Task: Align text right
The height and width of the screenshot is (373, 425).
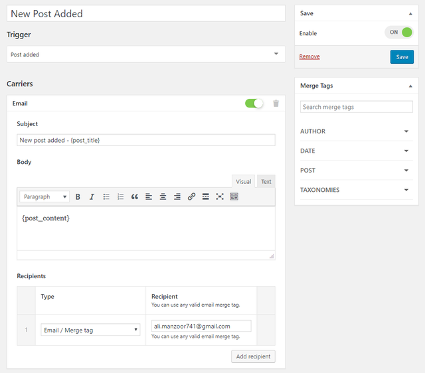Action: tap(177, 196)
